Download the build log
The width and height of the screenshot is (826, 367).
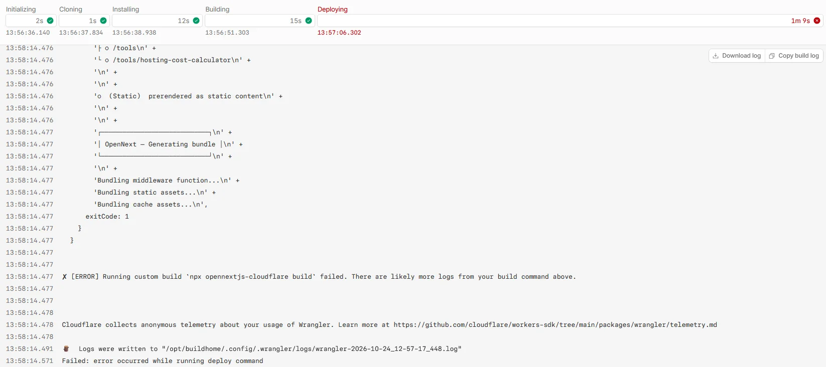tap(737, 56)
